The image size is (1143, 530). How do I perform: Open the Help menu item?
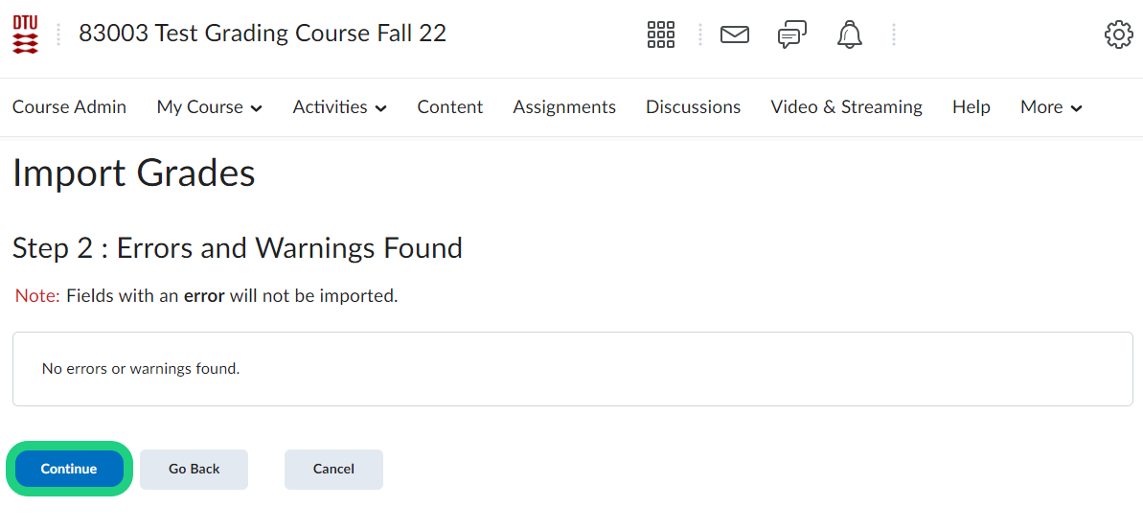click(x=971, y=107)
